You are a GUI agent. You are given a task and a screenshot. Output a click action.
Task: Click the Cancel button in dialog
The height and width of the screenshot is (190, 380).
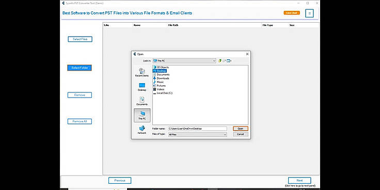point(241,134)
